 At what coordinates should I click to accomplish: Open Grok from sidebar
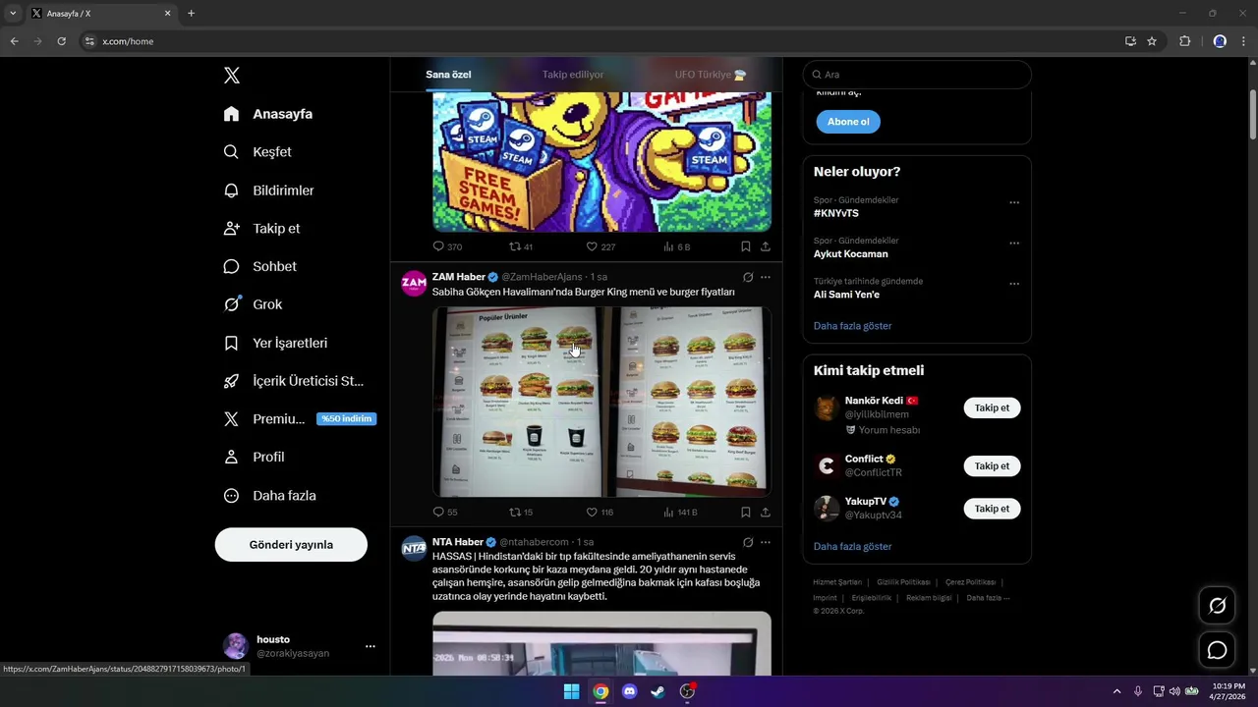[253, 304]
